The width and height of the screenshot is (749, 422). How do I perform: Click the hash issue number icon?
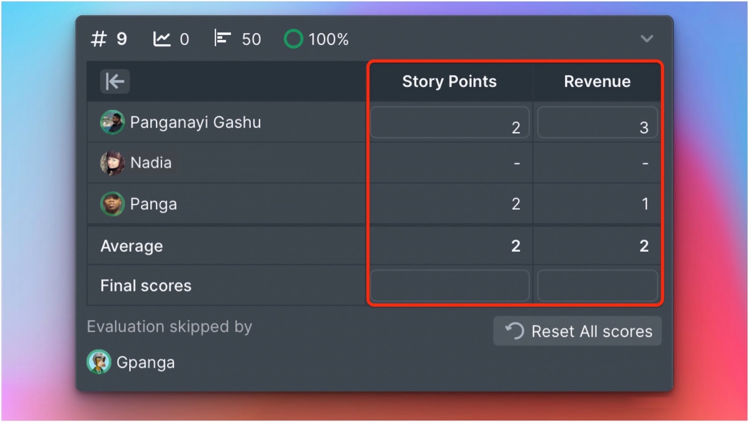98,39
